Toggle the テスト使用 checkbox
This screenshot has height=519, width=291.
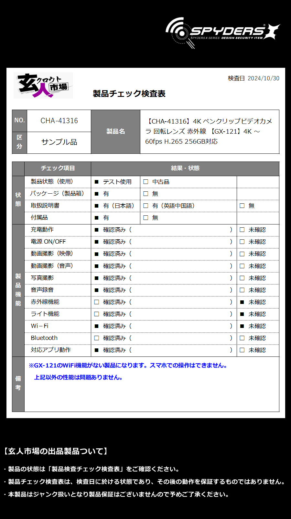point(96,182)
